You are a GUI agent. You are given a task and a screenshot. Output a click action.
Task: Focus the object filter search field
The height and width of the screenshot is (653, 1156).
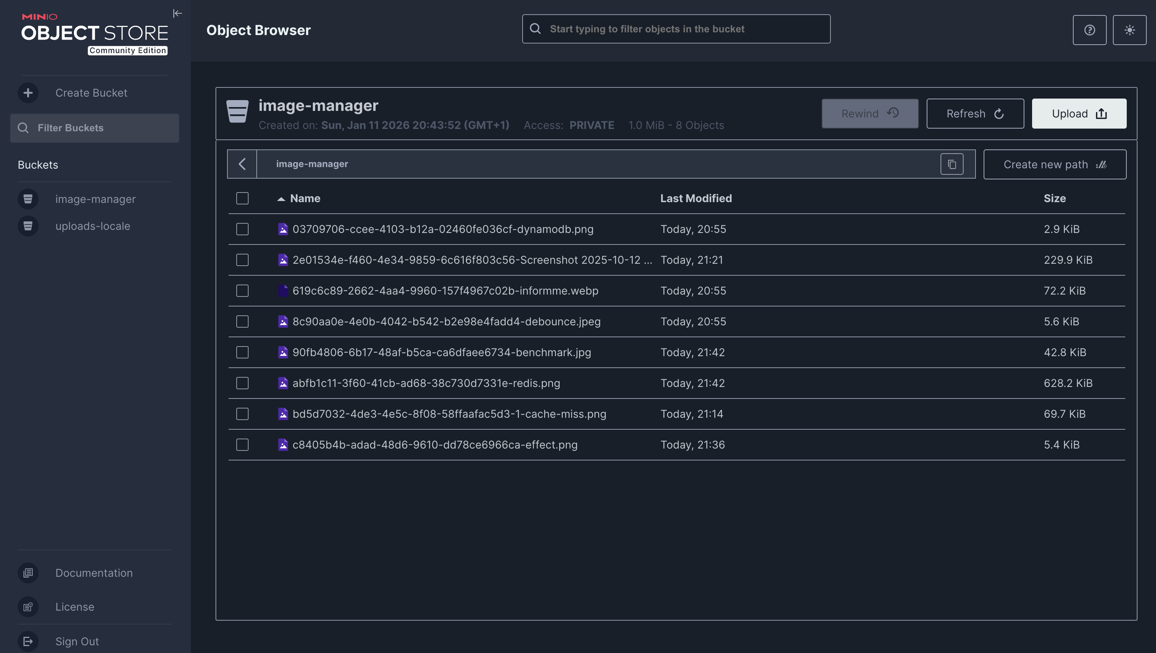[676, 29]
